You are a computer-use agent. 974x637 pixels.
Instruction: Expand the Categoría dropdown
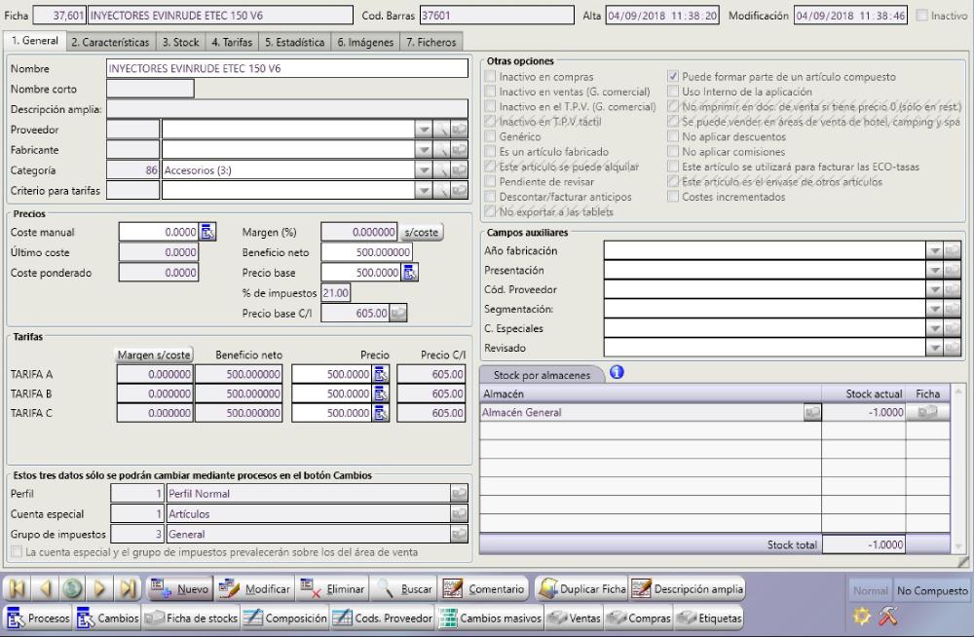click(423, 170)
